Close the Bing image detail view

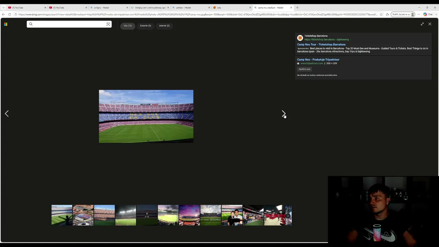coord(430,24)
